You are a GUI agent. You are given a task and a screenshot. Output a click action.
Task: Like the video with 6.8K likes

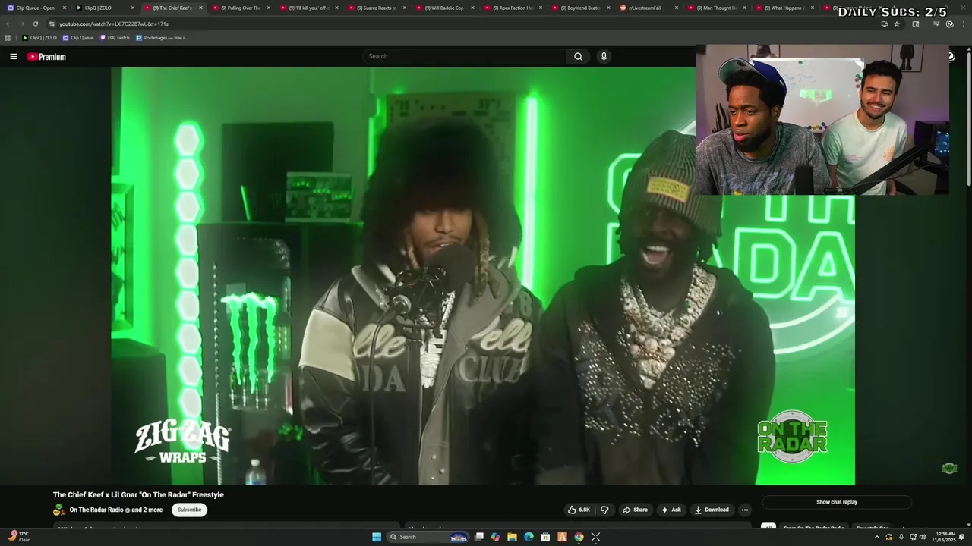click(x=579, y=510)
